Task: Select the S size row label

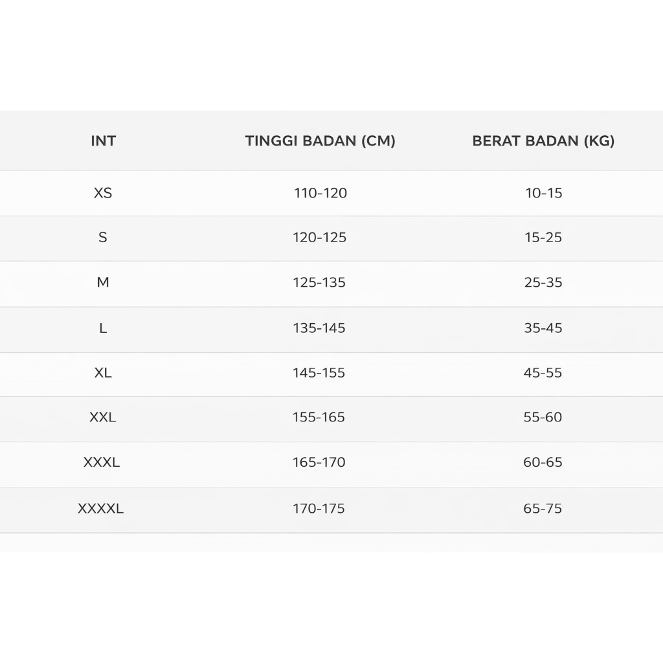Action: point(103,238)
